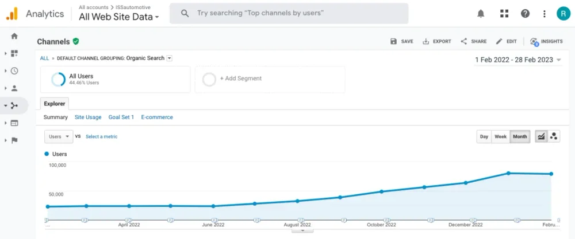The image size is (575, 239).
Task: Switch chart to motion chart view
Action: (x=554, y=136)
